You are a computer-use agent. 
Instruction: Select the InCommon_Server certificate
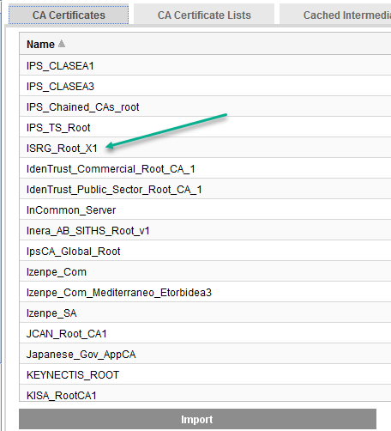[205, 209]
